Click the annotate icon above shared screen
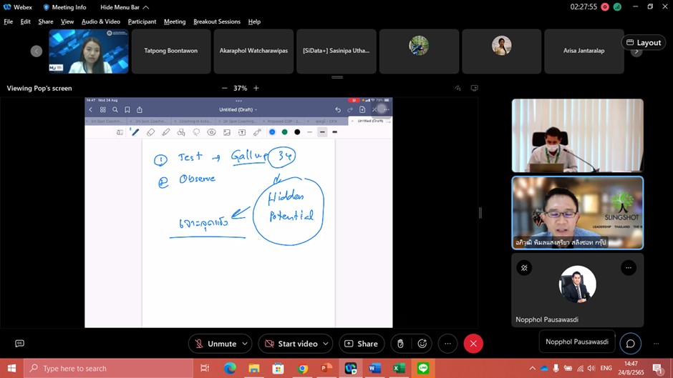 point(457,89)
